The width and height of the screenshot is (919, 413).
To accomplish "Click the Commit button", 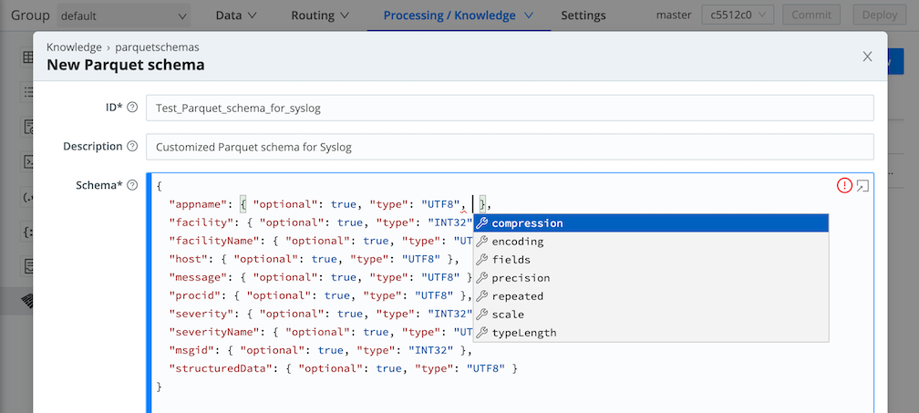I will (811, 15).
